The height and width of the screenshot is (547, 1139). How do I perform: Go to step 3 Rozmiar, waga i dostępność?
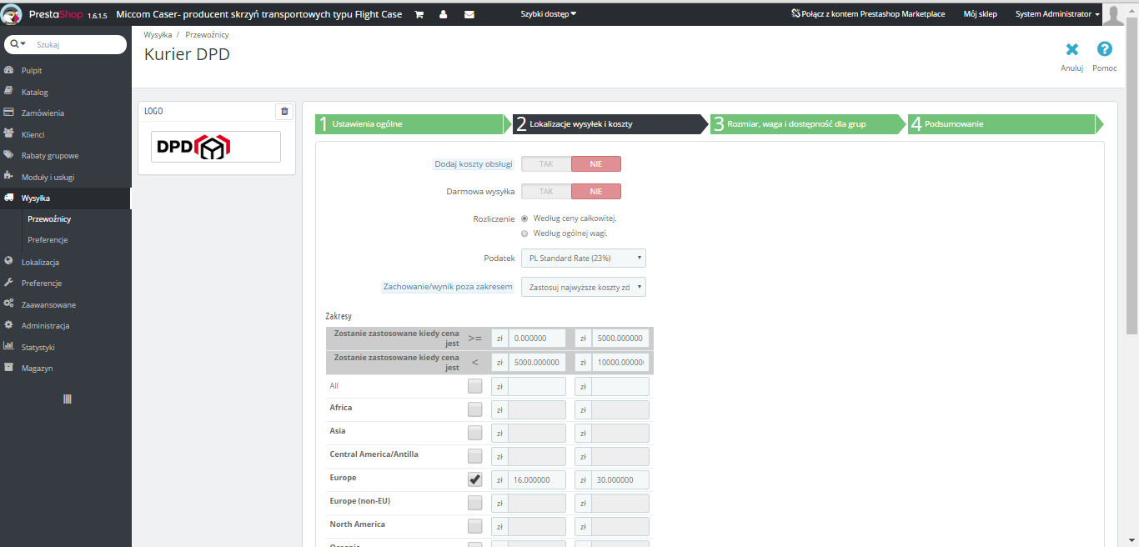(808, 124)
